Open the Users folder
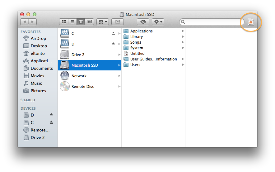 (153, 64)
